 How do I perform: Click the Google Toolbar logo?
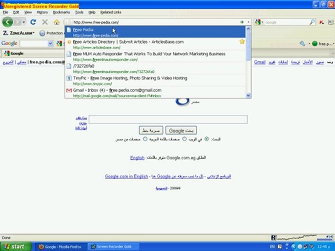pos(9,44)
